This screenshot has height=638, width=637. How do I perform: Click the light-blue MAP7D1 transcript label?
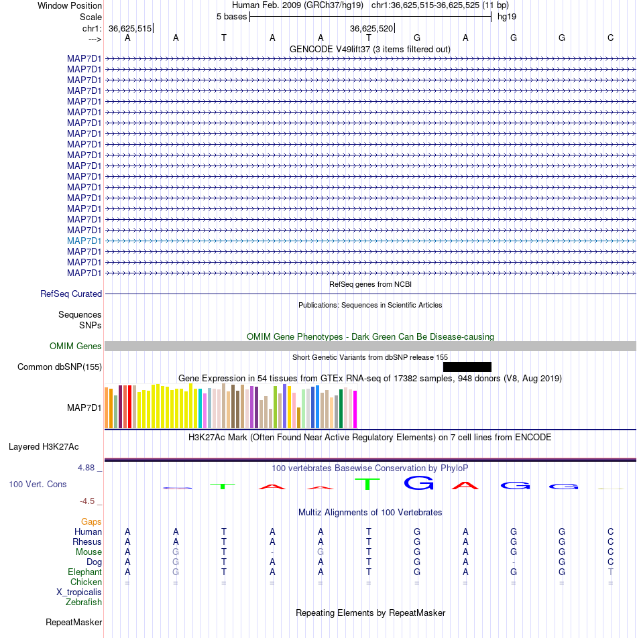pyautogui.click(x=84, y=241)
